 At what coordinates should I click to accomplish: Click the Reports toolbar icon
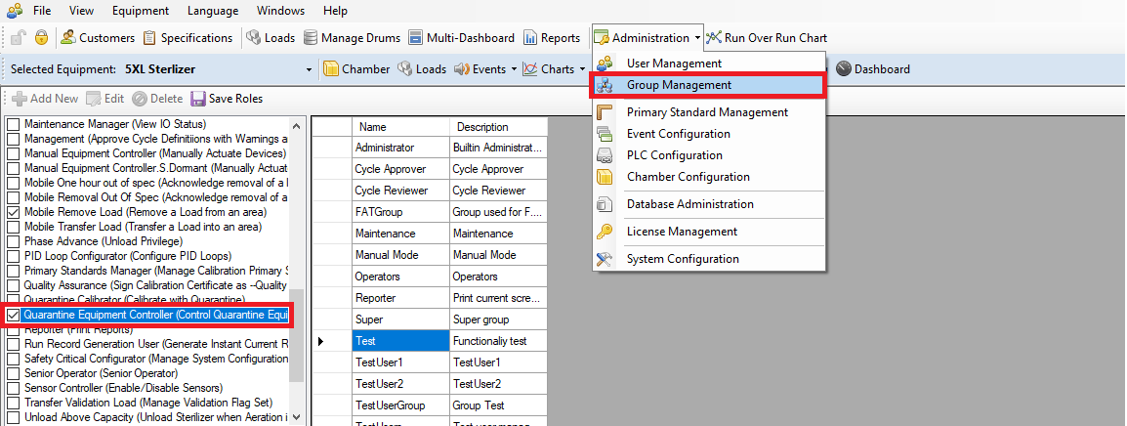530,38
